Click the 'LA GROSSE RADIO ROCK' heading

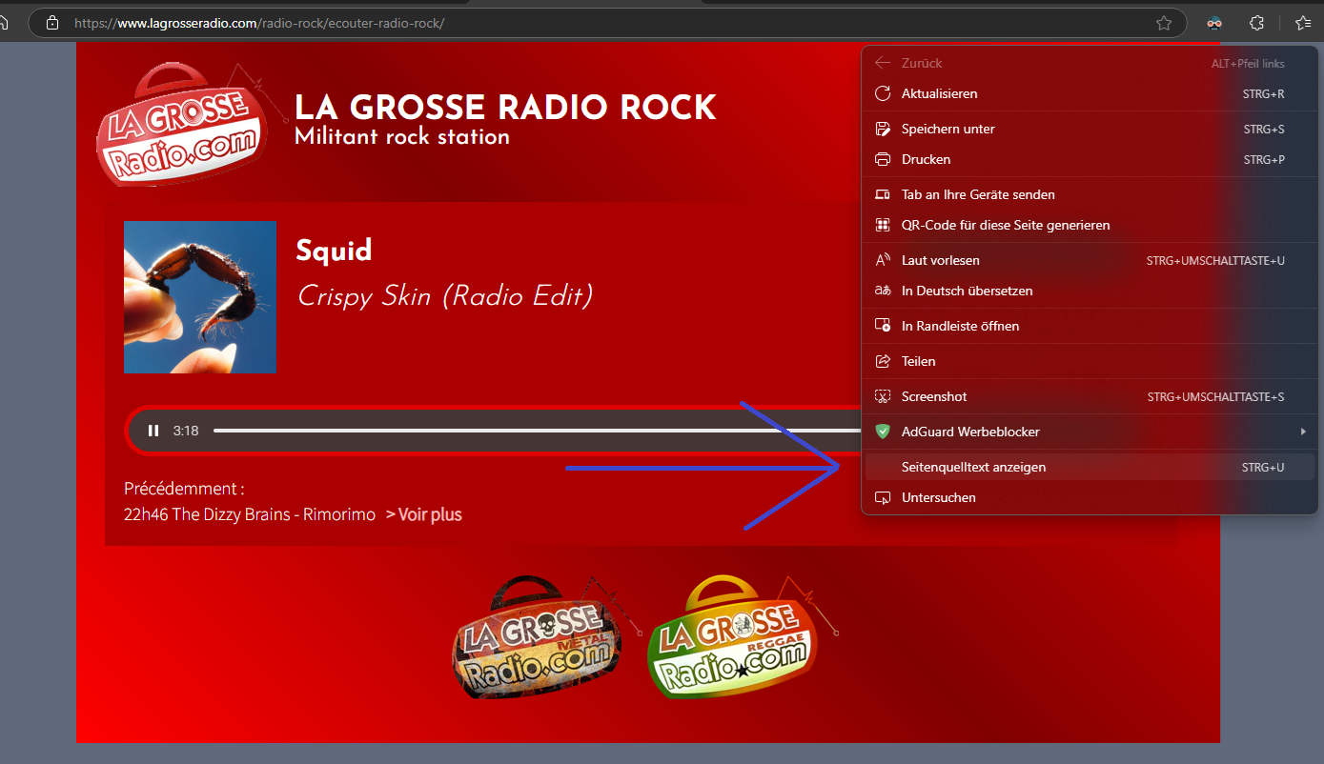[x=505, y=108]
